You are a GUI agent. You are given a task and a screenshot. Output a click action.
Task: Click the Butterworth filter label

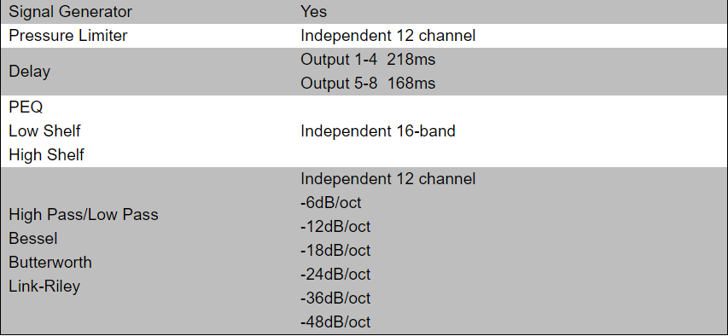(x=50, y=262)
